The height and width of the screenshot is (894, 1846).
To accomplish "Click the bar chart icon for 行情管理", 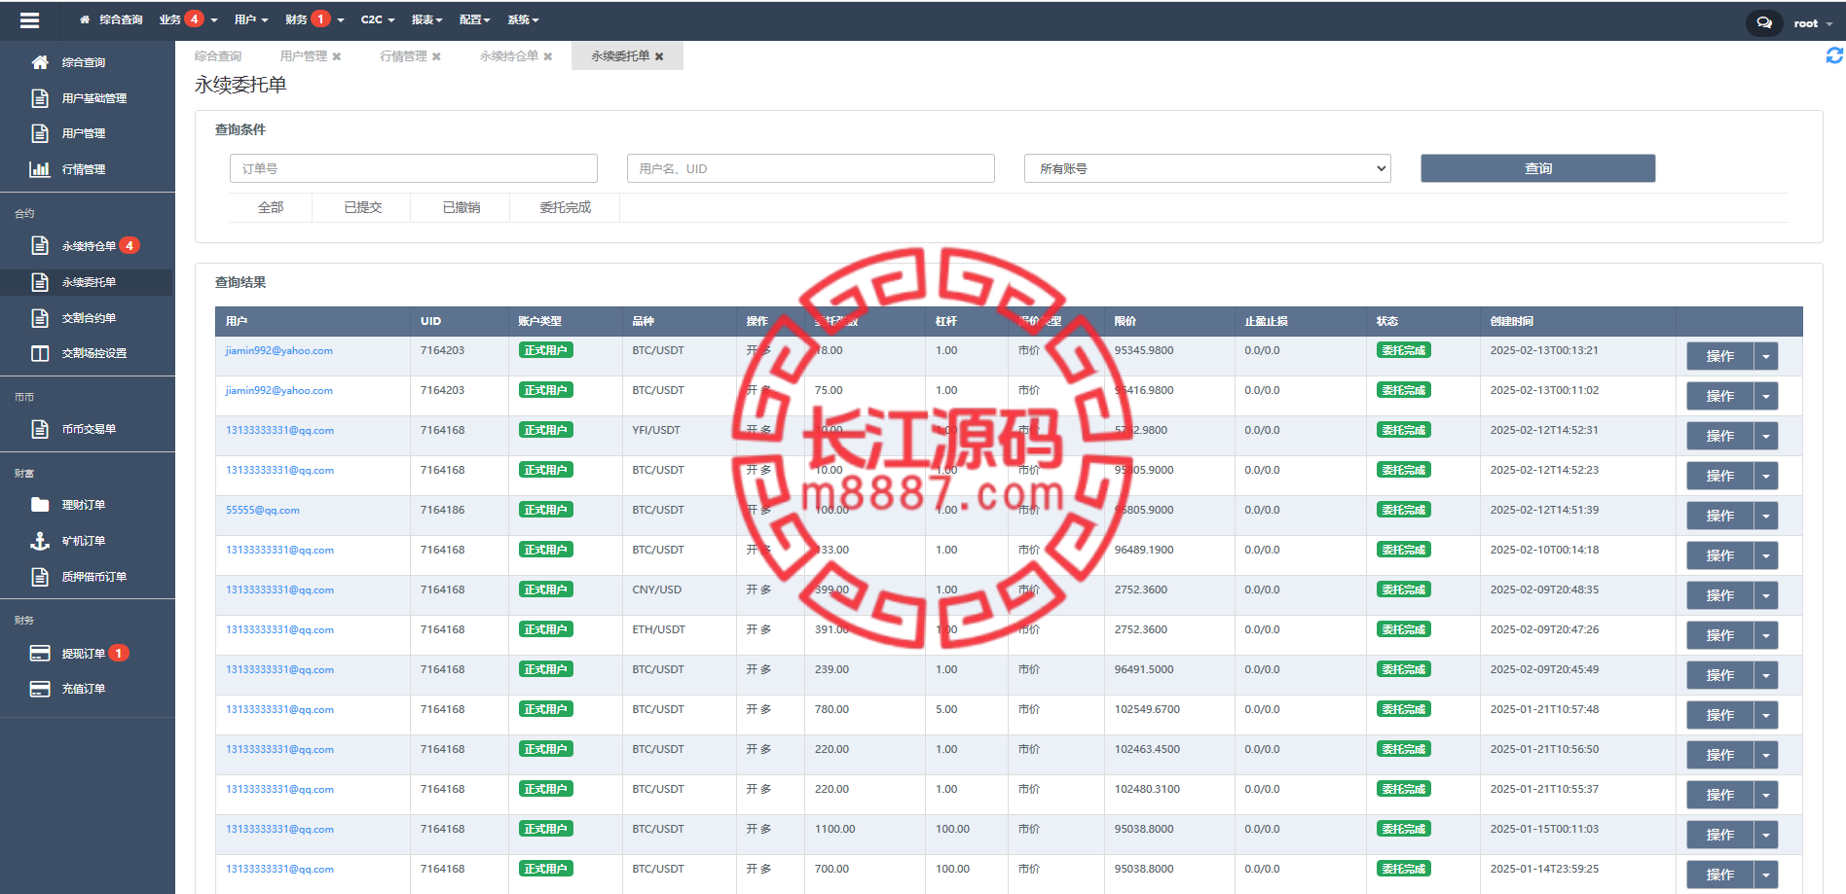I will click(40, 169).
